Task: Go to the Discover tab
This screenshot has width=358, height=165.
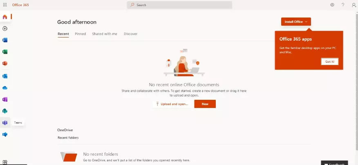Action: [130, 34]
